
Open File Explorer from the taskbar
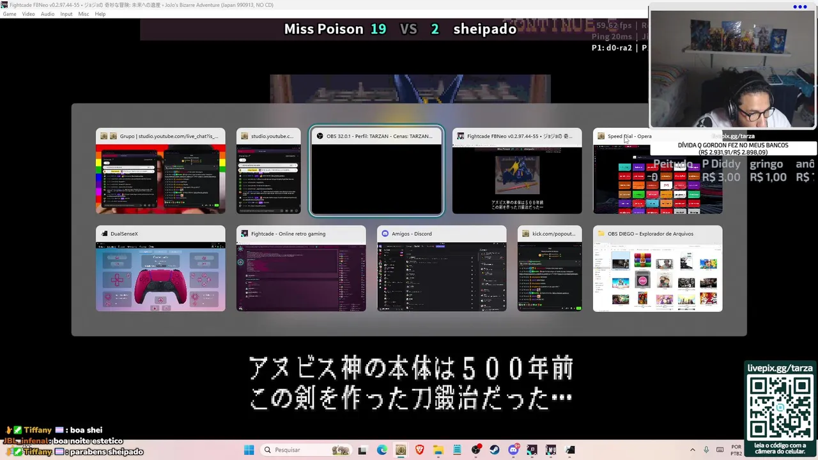pos(438,450)
